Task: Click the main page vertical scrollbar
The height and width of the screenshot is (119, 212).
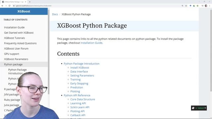Action: (x=211, y=51)
